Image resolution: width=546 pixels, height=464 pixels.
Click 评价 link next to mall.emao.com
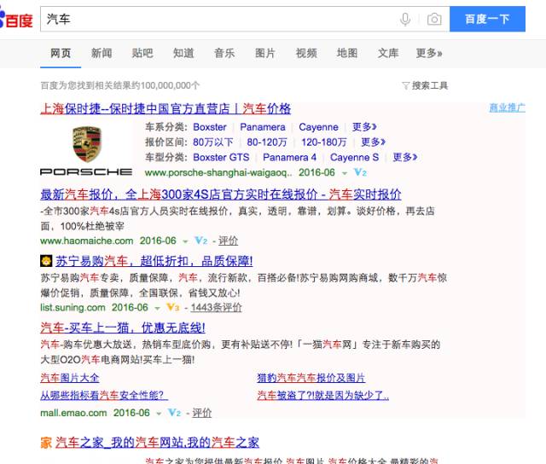coord(202,413)
